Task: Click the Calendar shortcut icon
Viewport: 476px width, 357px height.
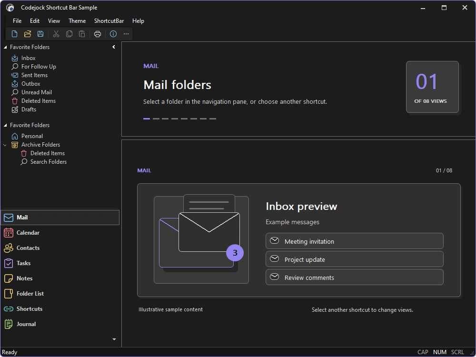Action: [9, 233]
